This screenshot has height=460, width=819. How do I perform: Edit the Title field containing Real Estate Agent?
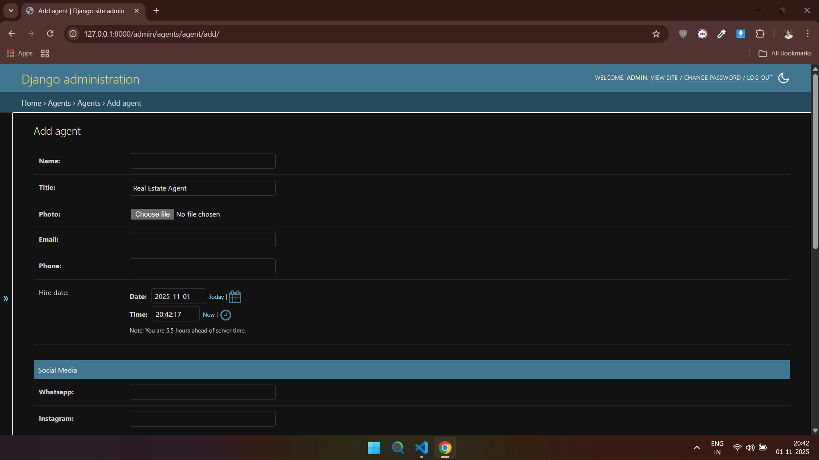pos(203,188)
